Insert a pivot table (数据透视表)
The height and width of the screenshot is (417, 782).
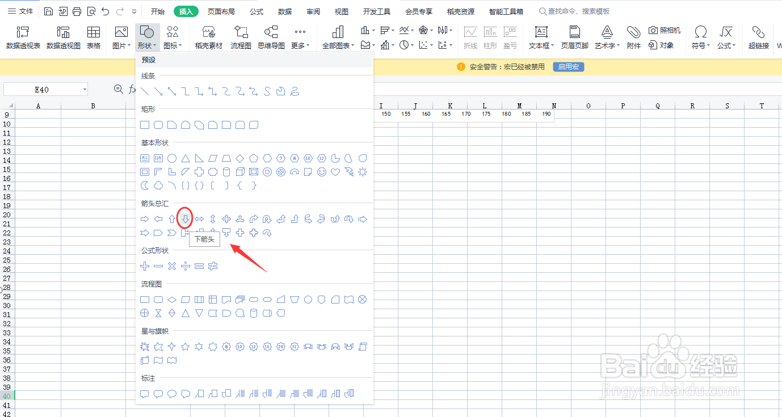point(23,38)
